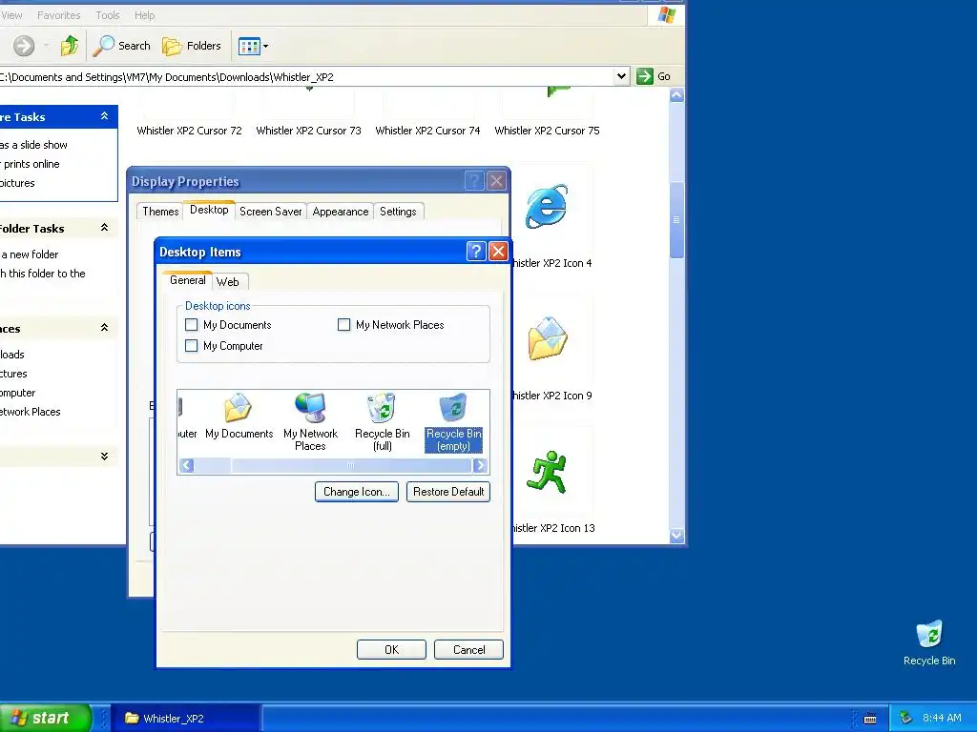This screenshot has height=732, width=977.
Task: Collapse the Picture Tasks panel
Action: pos(104,116)
